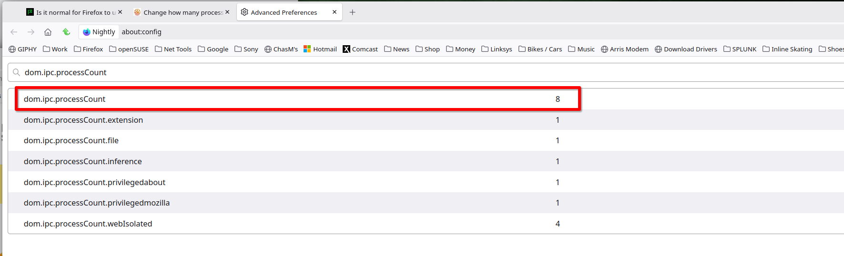844x256 pixels.
Task: Select the dom.ipc.processCount preference name
Action: [65, 99]
